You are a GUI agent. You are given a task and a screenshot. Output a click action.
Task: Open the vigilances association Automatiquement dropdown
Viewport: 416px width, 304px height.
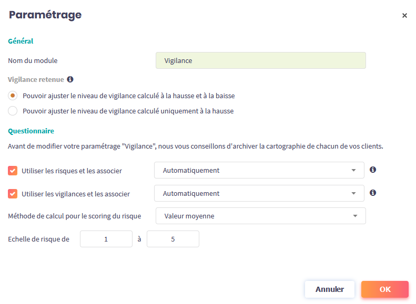259,193
